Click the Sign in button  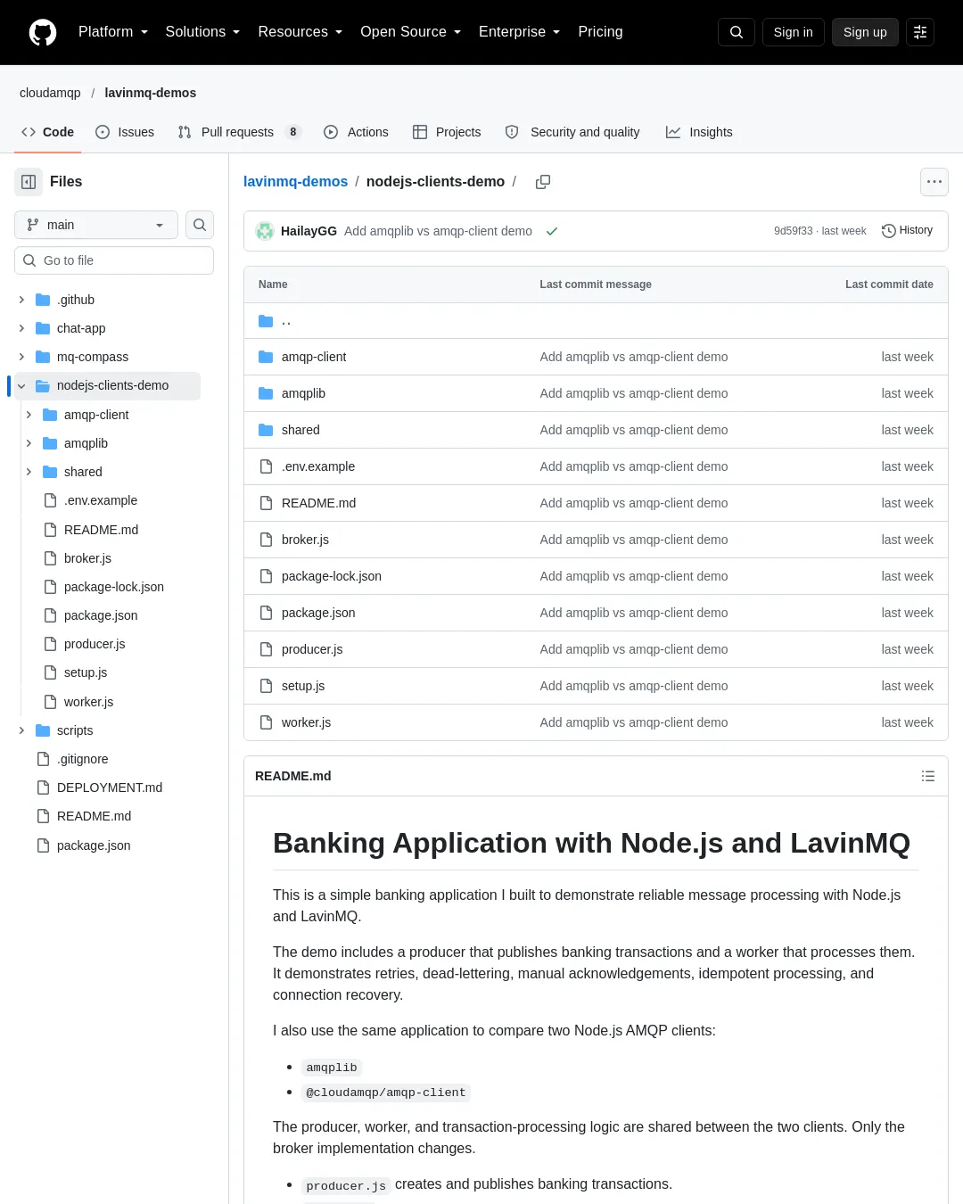click(794, 32)
